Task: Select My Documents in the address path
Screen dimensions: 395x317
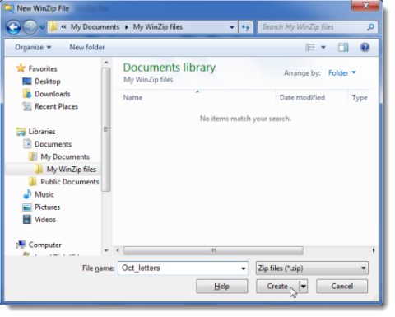Action: pos(95,27)
